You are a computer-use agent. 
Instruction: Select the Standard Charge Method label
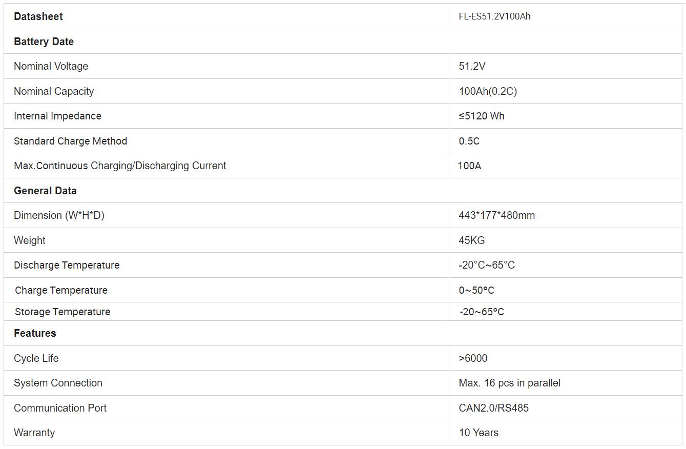[x=70, y=141]
